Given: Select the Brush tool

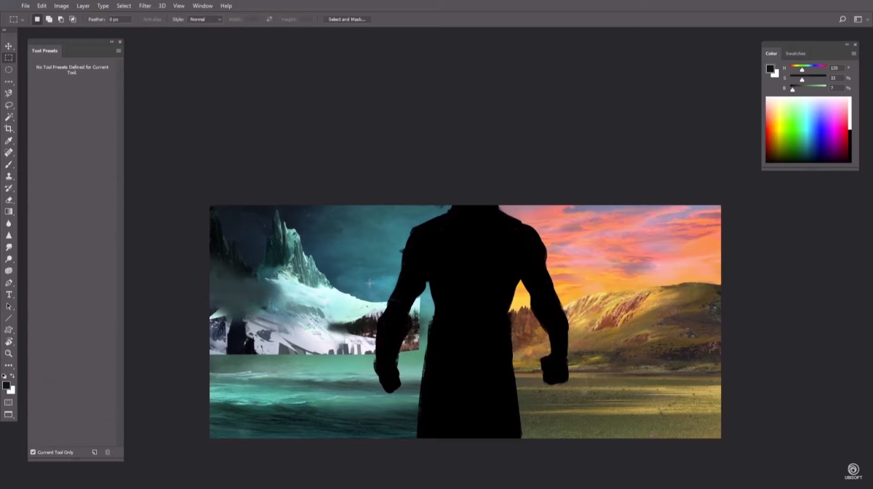Looking at the screenshot, I should [x=9, y=164].
